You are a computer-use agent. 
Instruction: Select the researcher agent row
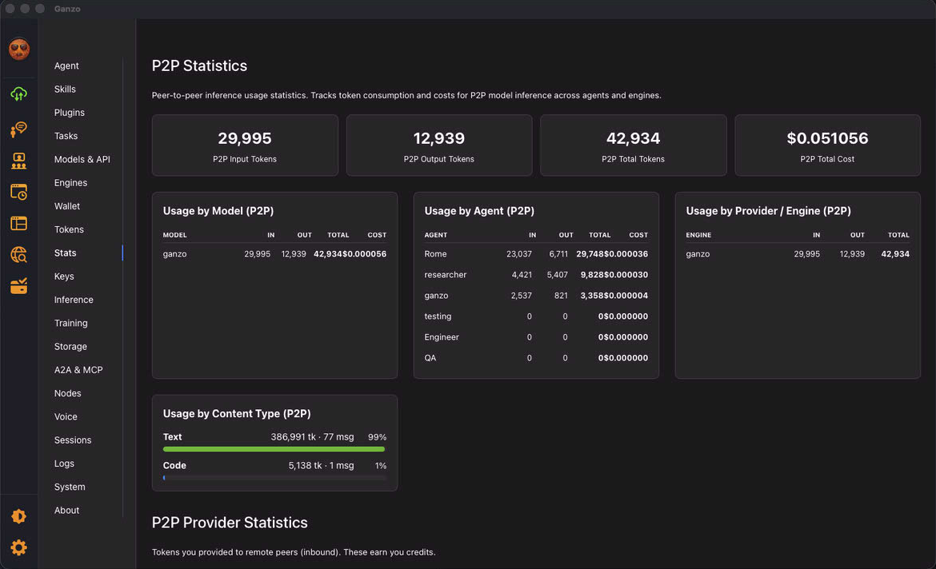click(536, 275)
